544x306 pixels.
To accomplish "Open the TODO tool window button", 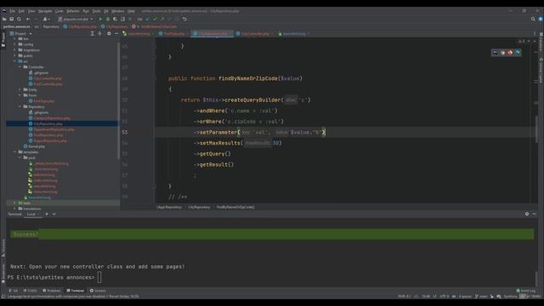I will point(30,291).
